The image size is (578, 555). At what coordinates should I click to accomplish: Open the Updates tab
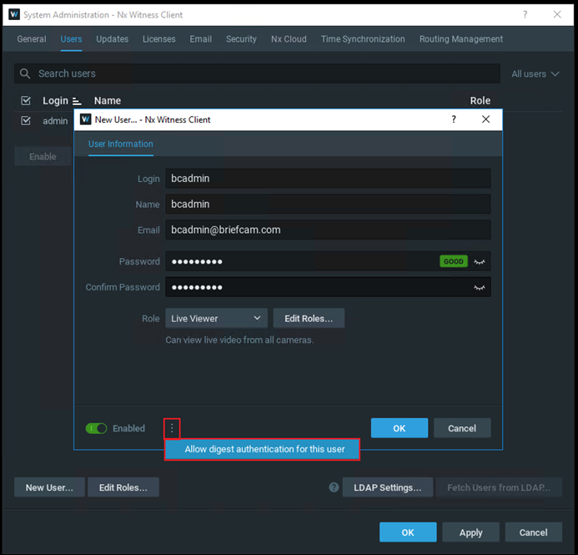pyautogui.click(x=113, y=39)
